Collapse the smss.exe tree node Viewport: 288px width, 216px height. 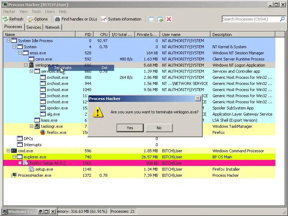(x=20, y=53)
